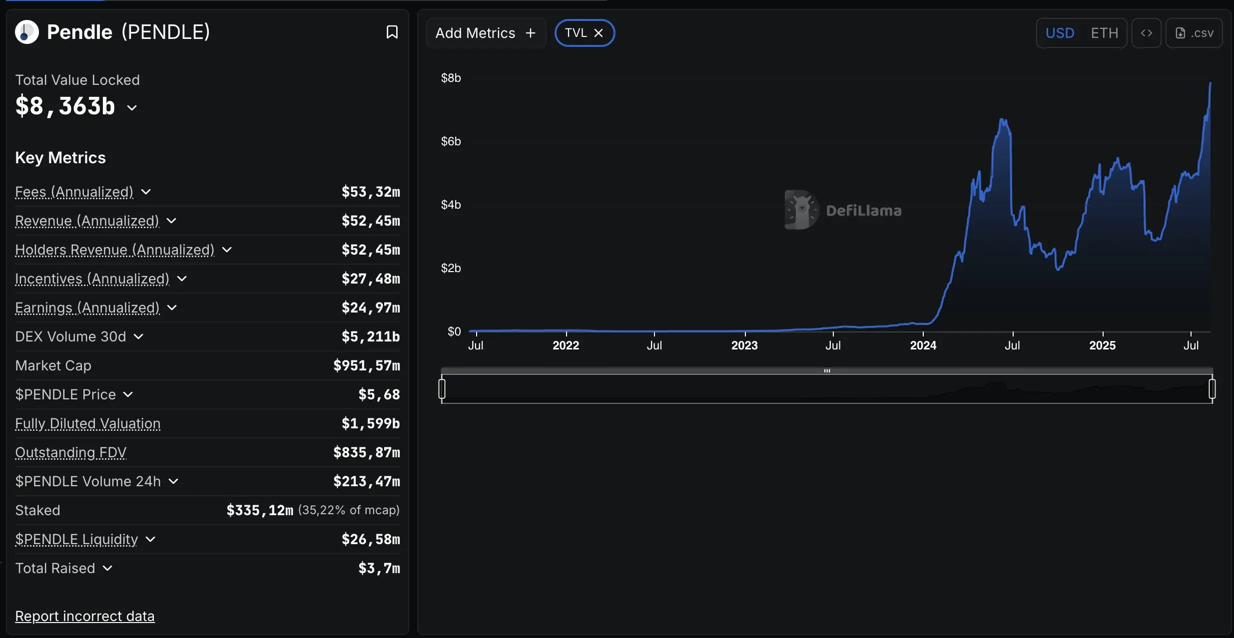Expand $PENDLE Liquidity details

150,539
